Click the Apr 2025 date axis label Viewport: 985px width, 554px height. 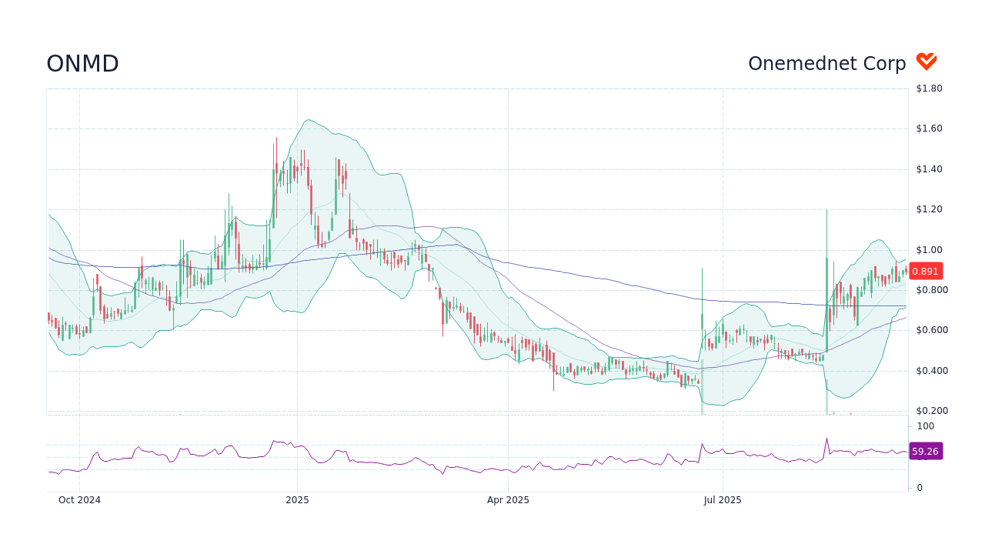508,500
